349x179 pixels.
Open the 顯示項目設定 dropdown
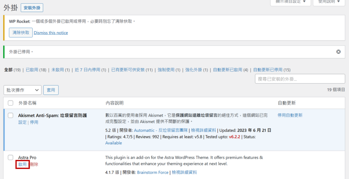(x=290, y=2)
